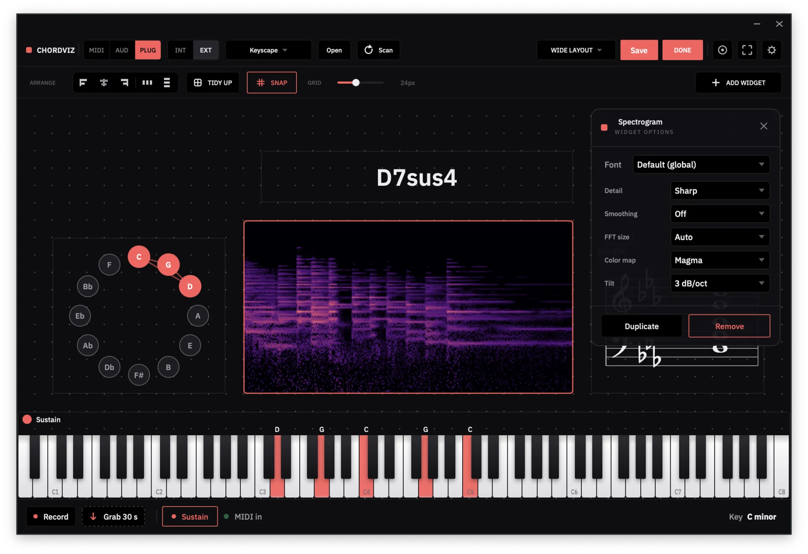Toggle the Sustain button in bottom bar
The image size is (808, 554).
[190, 516]
